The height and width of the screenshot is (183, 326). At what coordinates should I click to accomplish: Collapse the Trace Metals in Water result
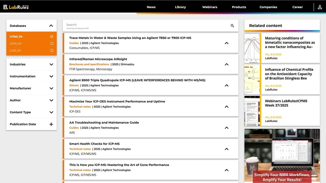coord(226,43)
